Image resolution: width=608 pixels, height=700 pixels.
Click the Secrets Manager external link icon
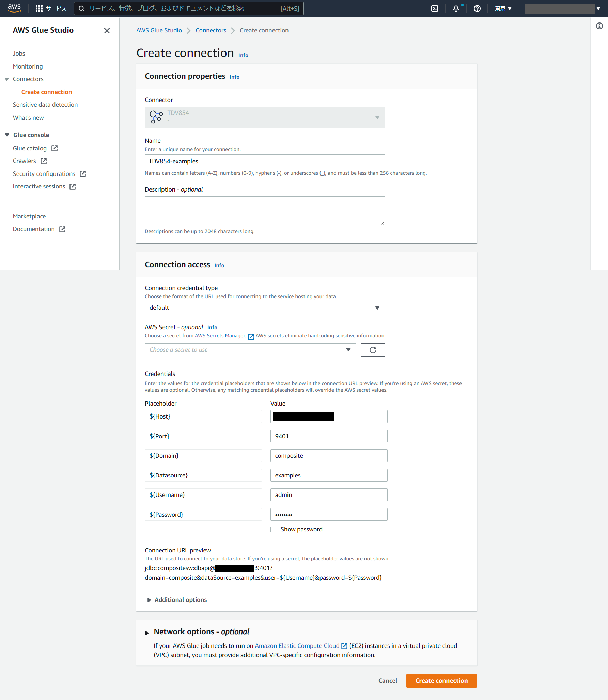tap(251, 337)
